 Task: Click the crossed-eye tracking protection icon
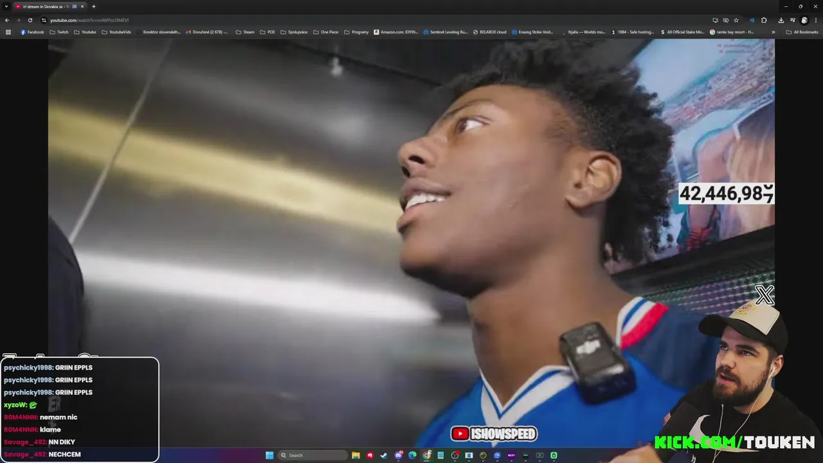[x=726, y=20]
